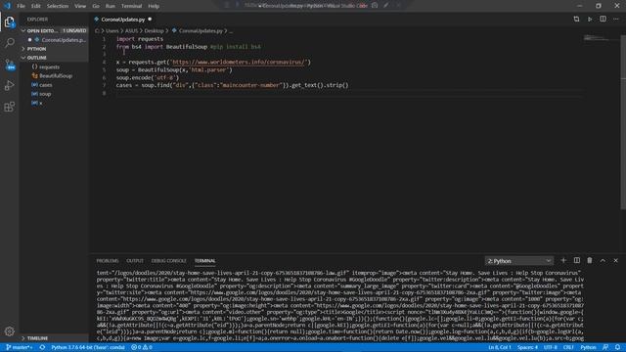This screenshot has height=352, width=626.
Task: Click the feedback icon in status bar
Action: tap(605, 347)
